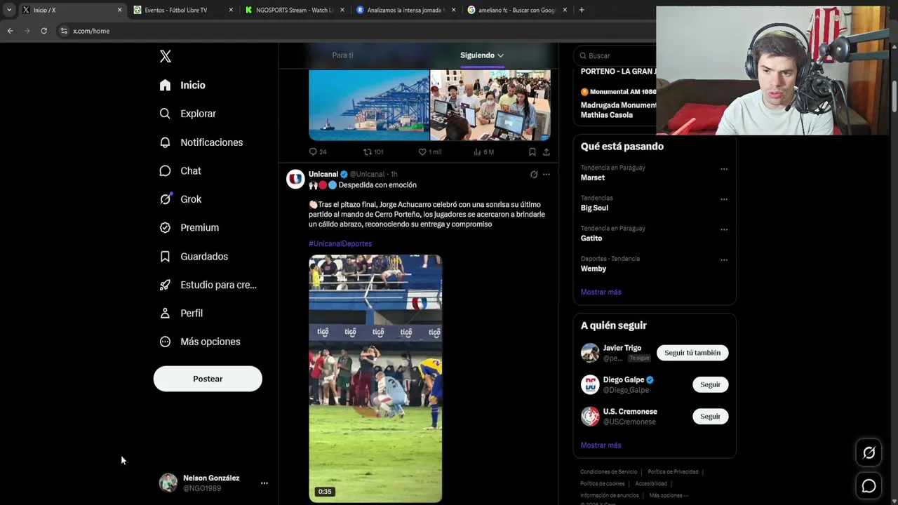Open the browser tab search dropdown
The width and height of the screenshot is (898, 505).
tap(9, 10)
